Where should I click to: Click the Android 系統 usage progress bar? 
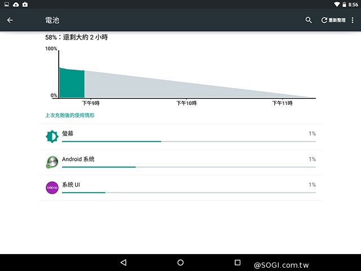(189, 167)
